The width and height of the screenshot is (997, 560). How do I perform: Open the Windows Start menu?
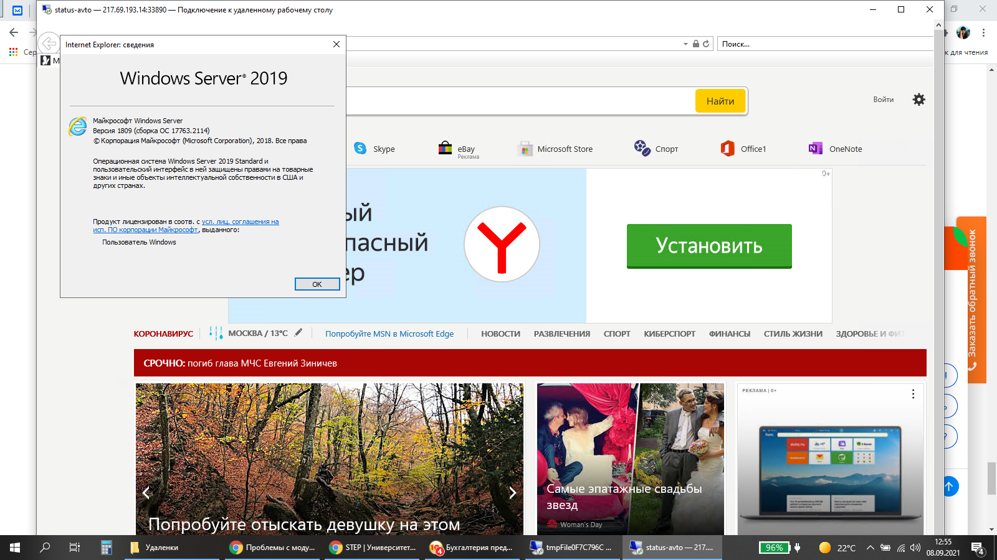(x=15, y=548)
